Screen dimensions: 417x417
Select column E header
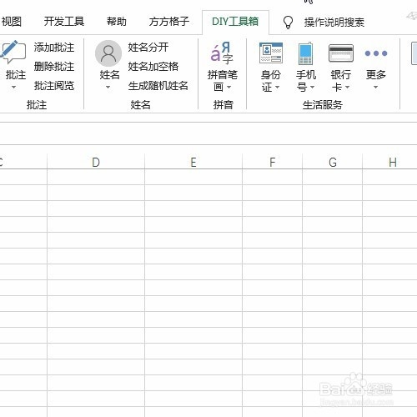click(193, 162)
